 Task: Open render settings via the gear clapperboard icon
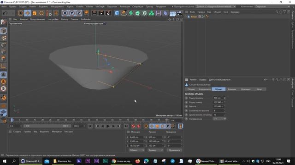tap(108, 13)
